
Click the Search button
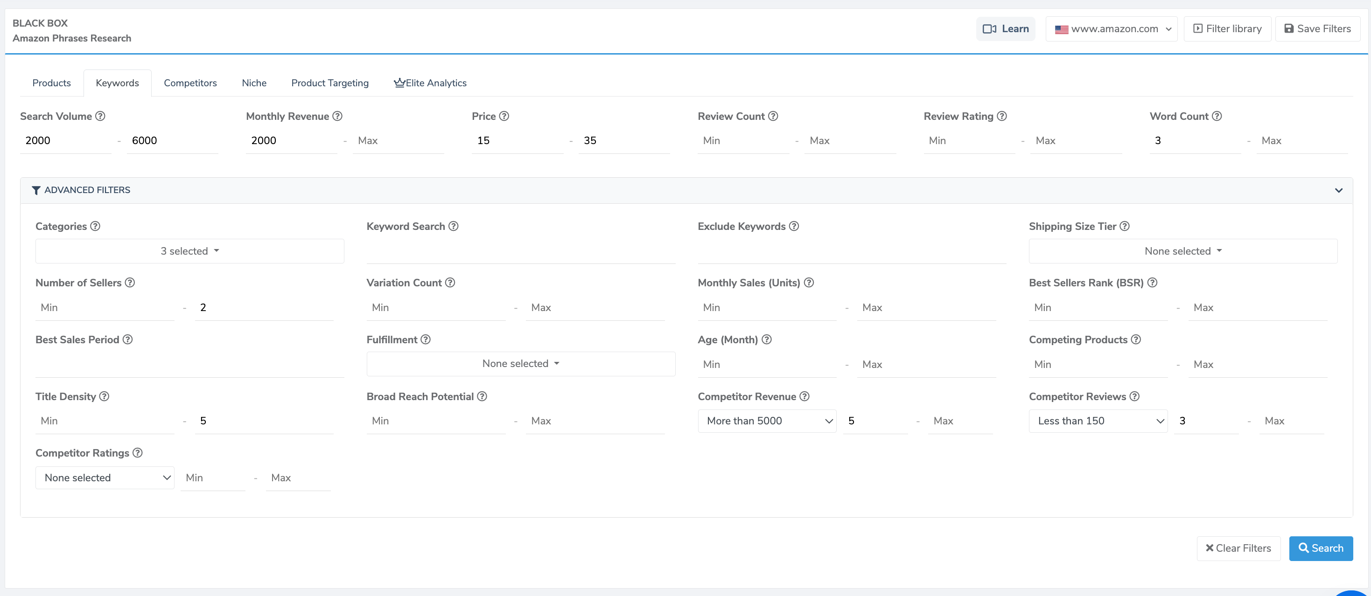(1321, 548)
